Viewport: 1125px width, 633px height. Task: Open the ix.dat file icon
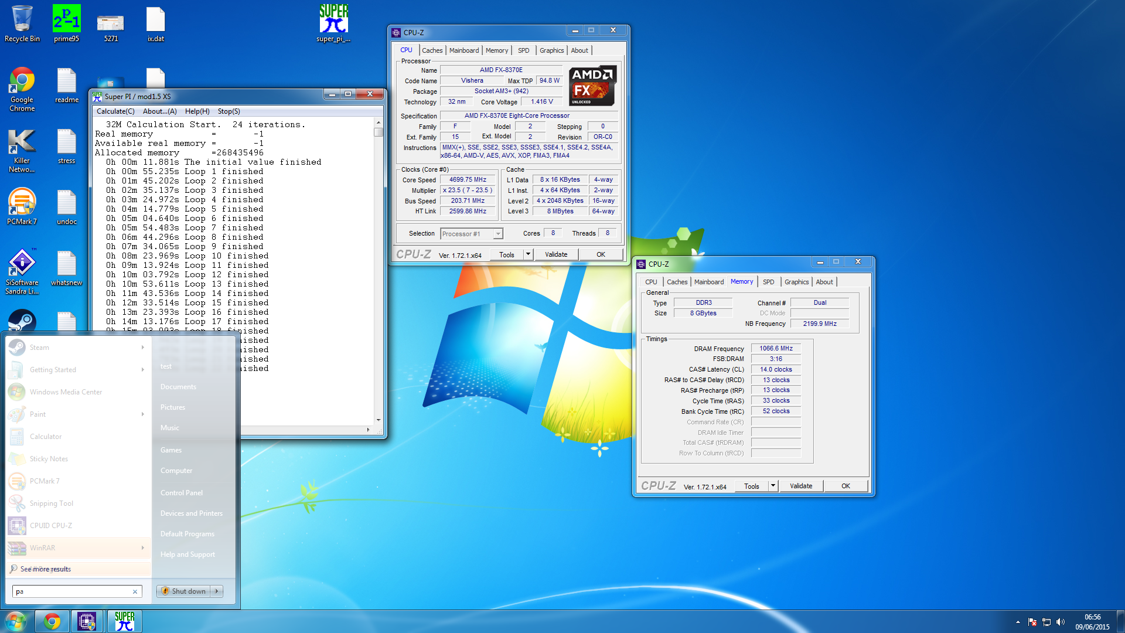click(x=155, y=23)
